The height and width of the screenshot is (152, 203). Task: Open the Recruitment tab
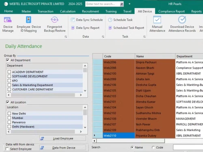click(x=91, y=11)
